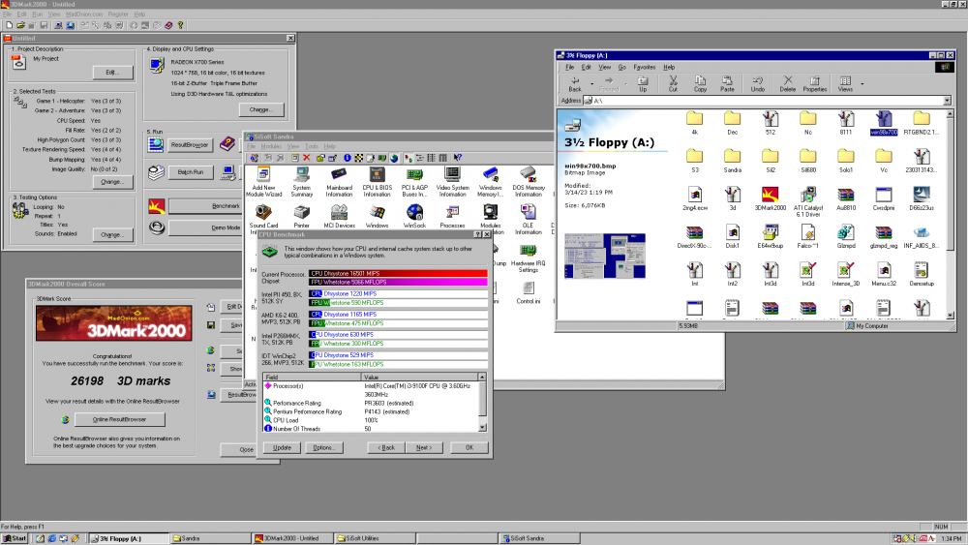The width and height of the screenshot is (968, 545).
Task: Open OLE Information module in Sandra
Action: click(x=529, y=220)
